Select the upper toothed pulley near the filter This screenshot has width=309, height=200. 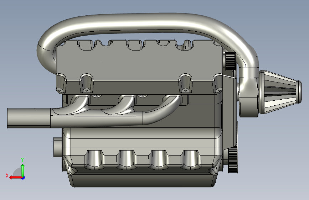click(231, 61)
